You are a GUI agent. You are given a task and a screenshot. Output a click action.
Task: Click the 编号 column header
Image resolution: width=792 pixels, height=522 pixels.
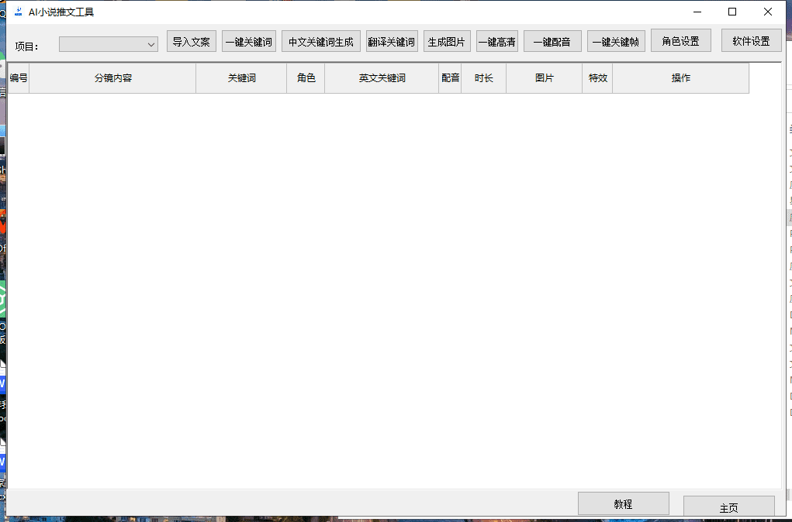pos(18,77)
